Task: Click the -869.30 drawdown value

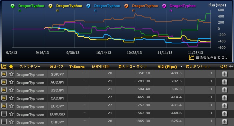Action: point(143,121)
